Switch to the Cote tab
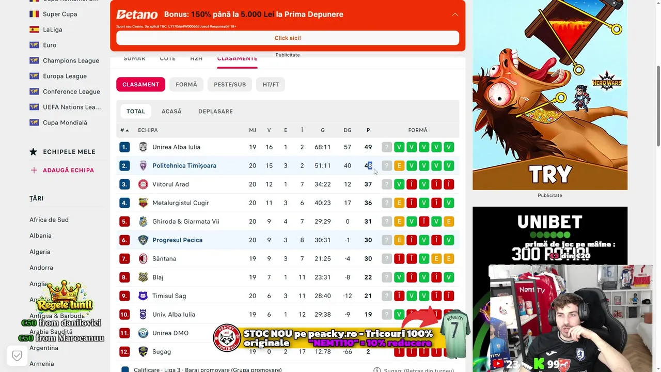 [167, 58]
